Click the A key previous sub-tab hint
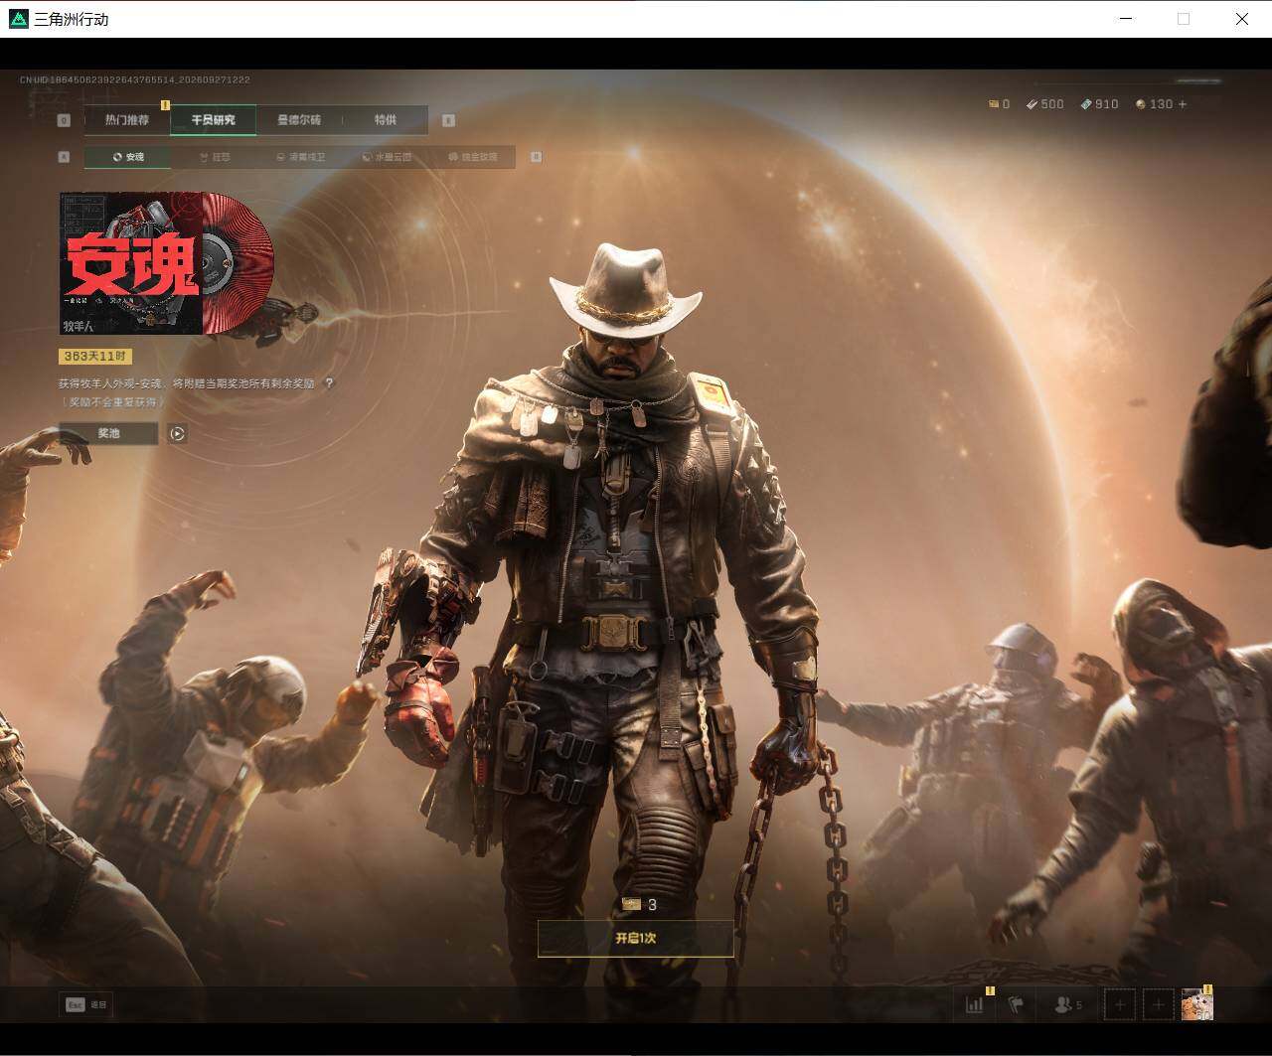 [x=65, y=157]
